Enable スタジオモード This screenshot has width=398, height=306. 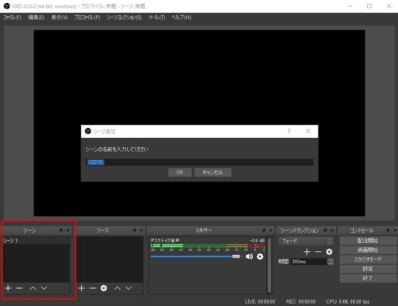368,259
